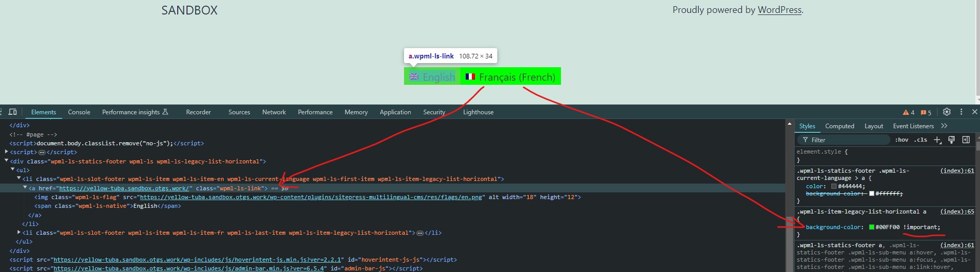Show more Styles pane tabs chevron
This screenshot has width=980, height=272.
pos(944,126)
